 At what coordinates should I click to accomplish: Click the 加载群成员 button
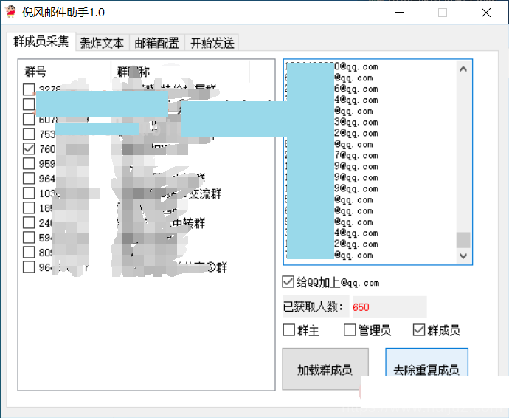325,369
